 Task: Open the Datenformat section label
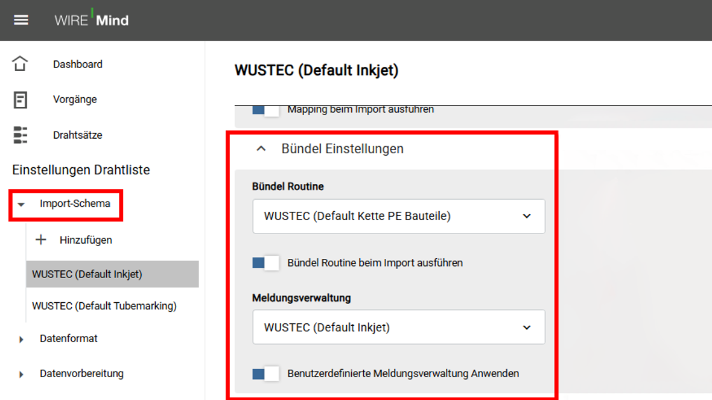(69, 338)
